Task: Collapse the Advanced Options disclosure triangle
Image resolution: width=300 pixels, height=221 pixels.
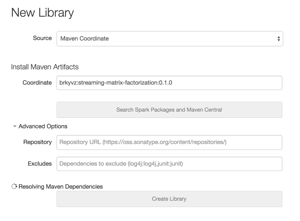Action: (x=14, y=126)
